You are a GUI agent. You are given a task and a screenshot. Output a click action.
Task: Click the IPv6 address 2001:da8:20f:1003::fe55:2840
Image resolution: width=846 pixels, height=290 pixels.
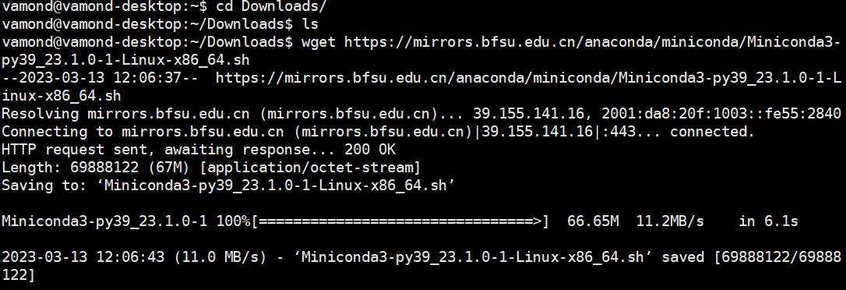tap(721, 114)
